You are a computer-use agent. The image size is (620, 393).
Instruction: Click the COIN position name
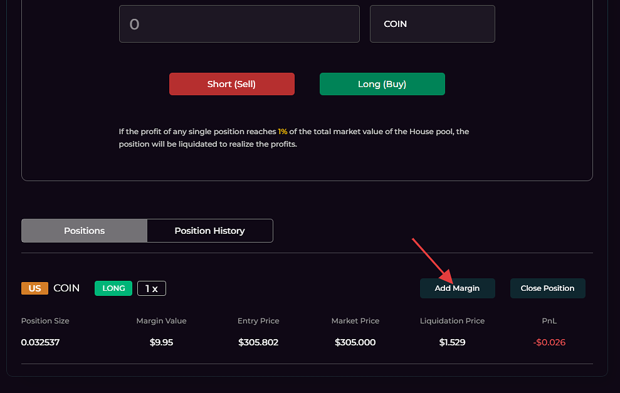[x=66, y=288]
